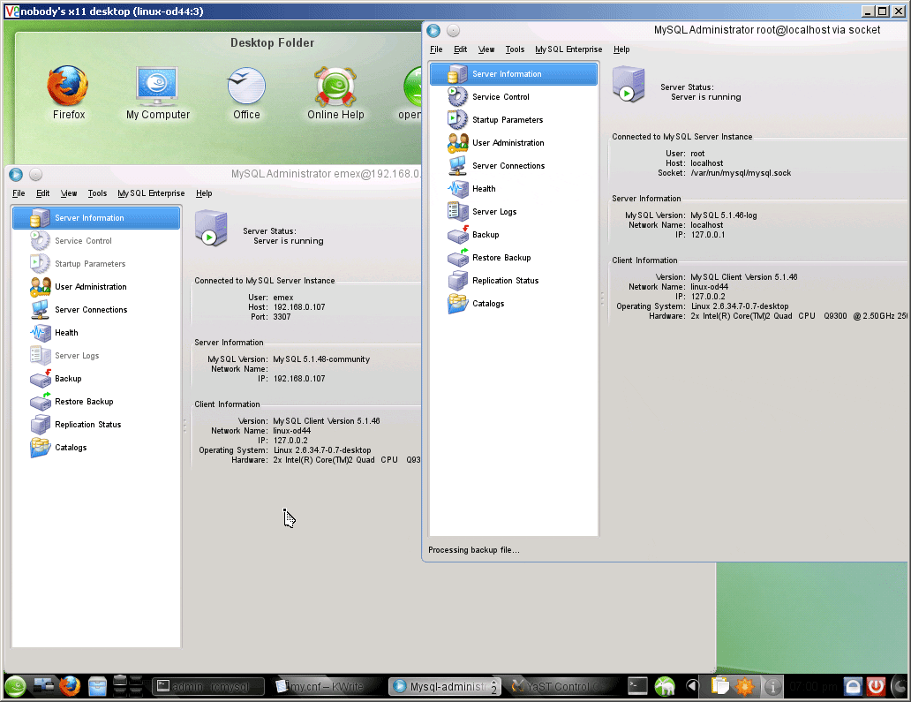Click the show desktop icon in taskbar

click(x=42, y=686)
